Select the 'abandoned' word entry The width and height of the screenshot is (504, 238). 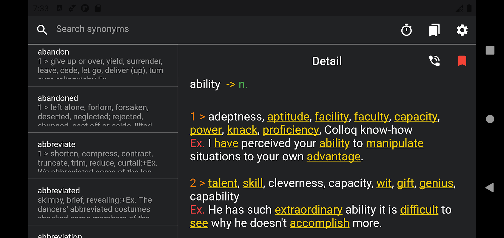coord(103,110)
